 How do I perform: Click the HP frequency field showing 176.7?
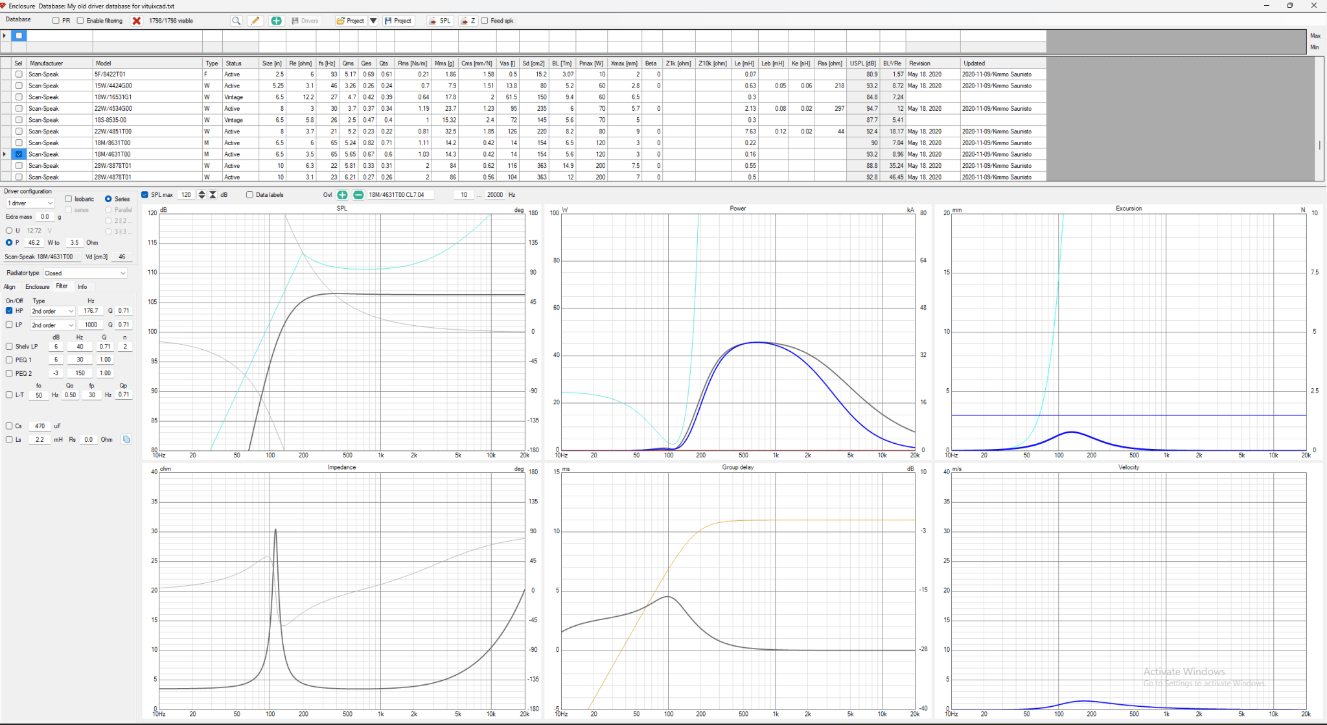point(91,311)
